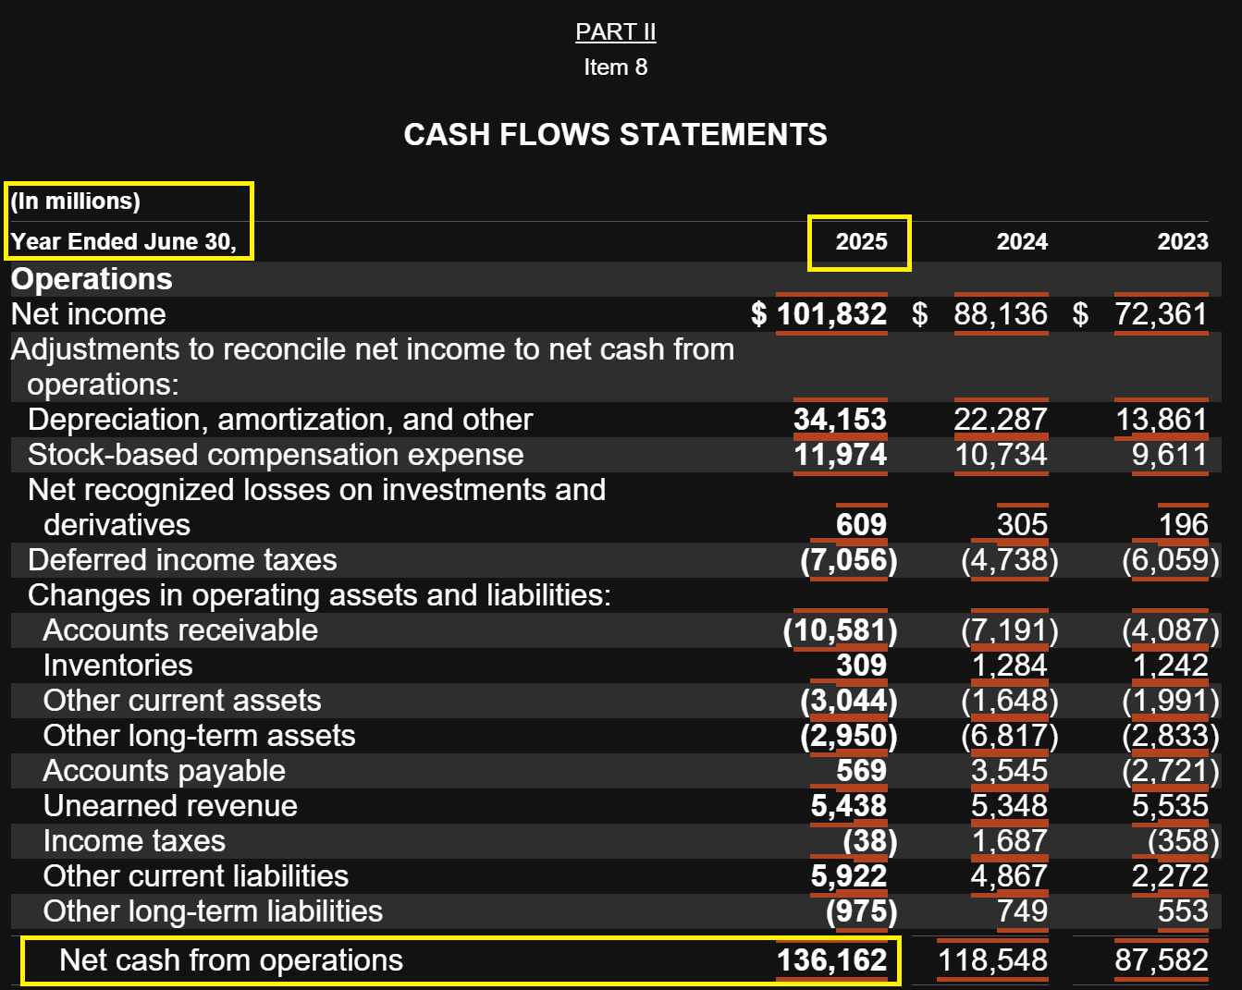Screen dimensions: 1242x990
Task: Click the Unearned revenue label
Action: (x=170, y=806)
